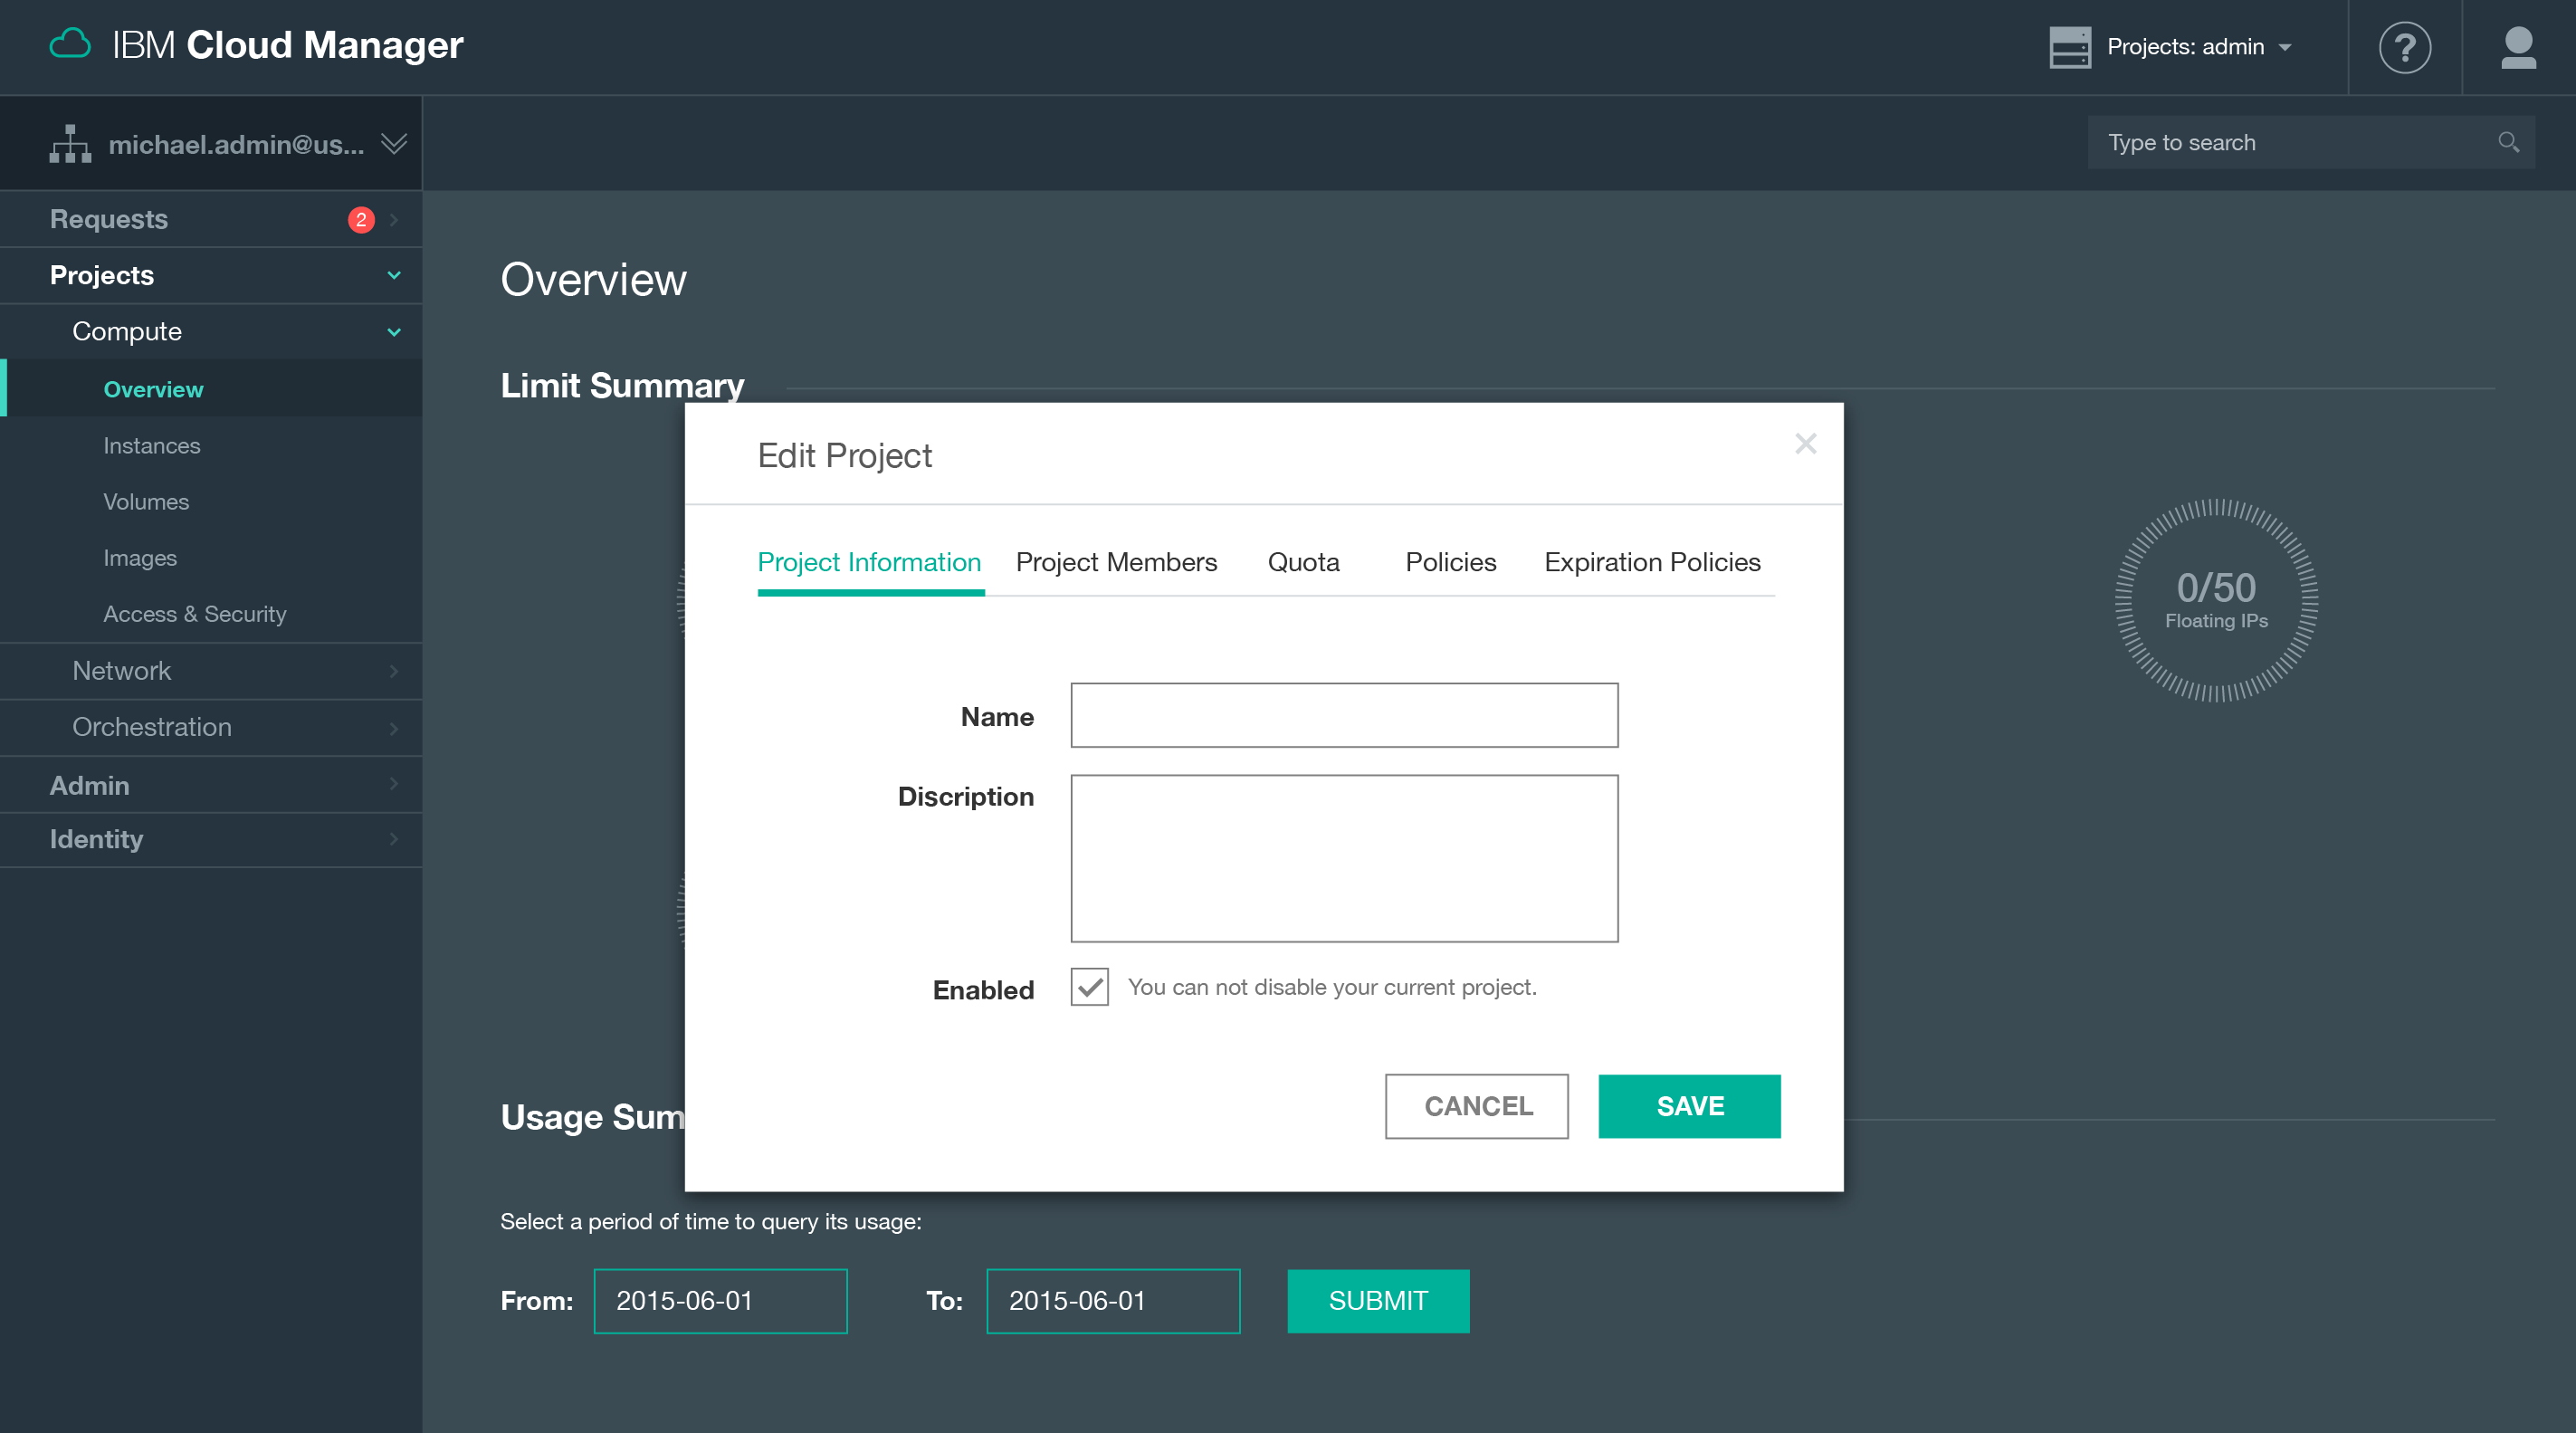Click the search magnifier icon
Image resolution: width=2576 pixels, height=1433 pixels.
click(2508, 142)
